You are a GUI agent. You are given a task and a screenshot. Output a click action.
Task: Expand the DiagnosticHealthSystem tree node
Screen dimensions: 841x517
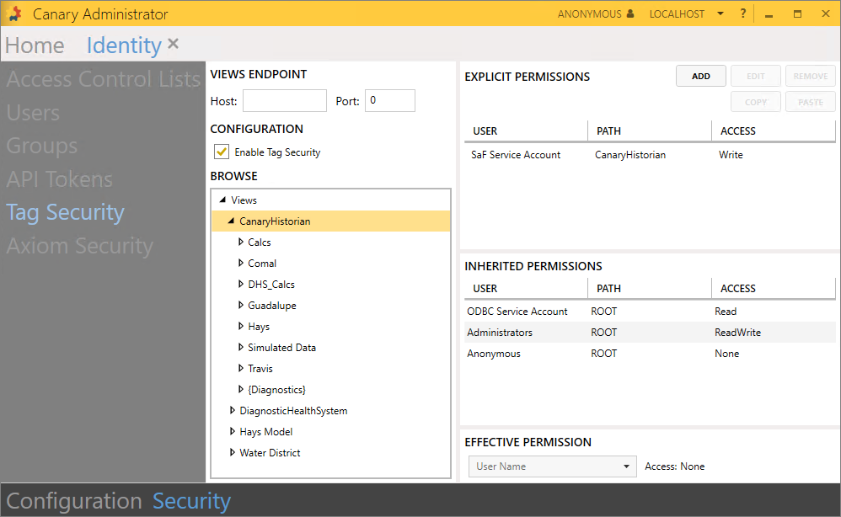pos(233,410)
